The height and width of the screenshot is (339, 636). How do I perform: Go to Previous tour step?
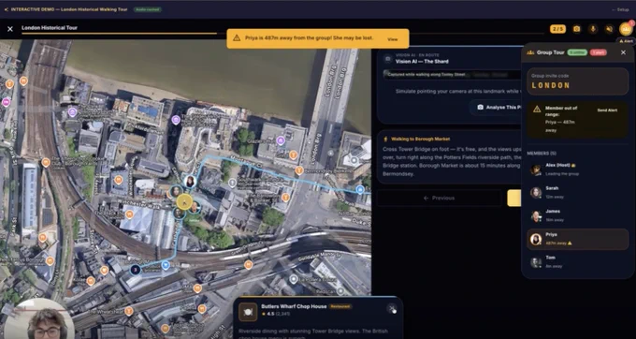click(x=439, y=199)
